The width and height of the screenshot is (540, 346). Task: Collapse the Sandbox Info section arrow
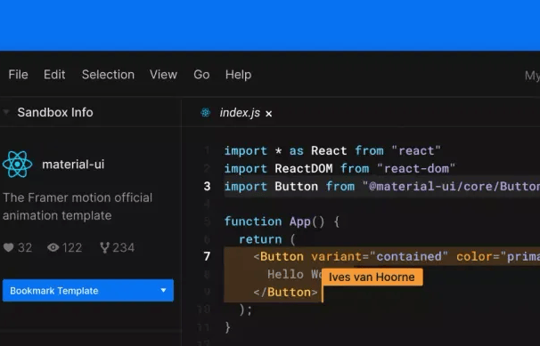point(6,112)
